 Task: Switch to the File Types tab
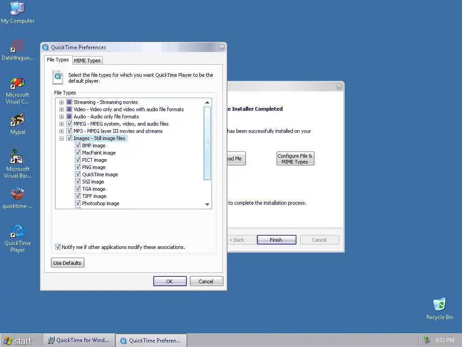[x=58, y=60]
